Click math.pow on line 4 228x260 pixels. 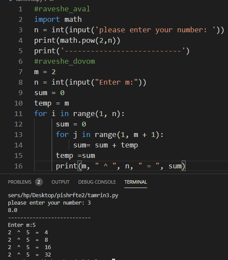(77, 40)
